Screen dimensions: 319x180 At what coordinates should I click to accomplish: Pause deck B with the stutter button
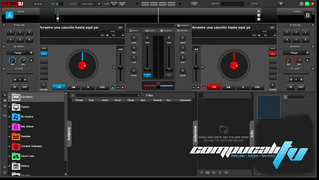[x=228, y=87]
